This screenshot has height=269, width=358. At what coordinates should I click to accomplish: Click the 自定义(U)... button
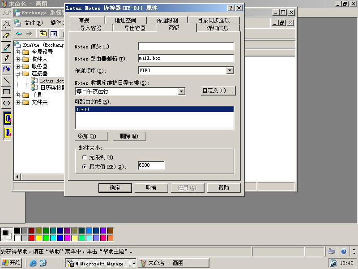(x=218, y=91)
